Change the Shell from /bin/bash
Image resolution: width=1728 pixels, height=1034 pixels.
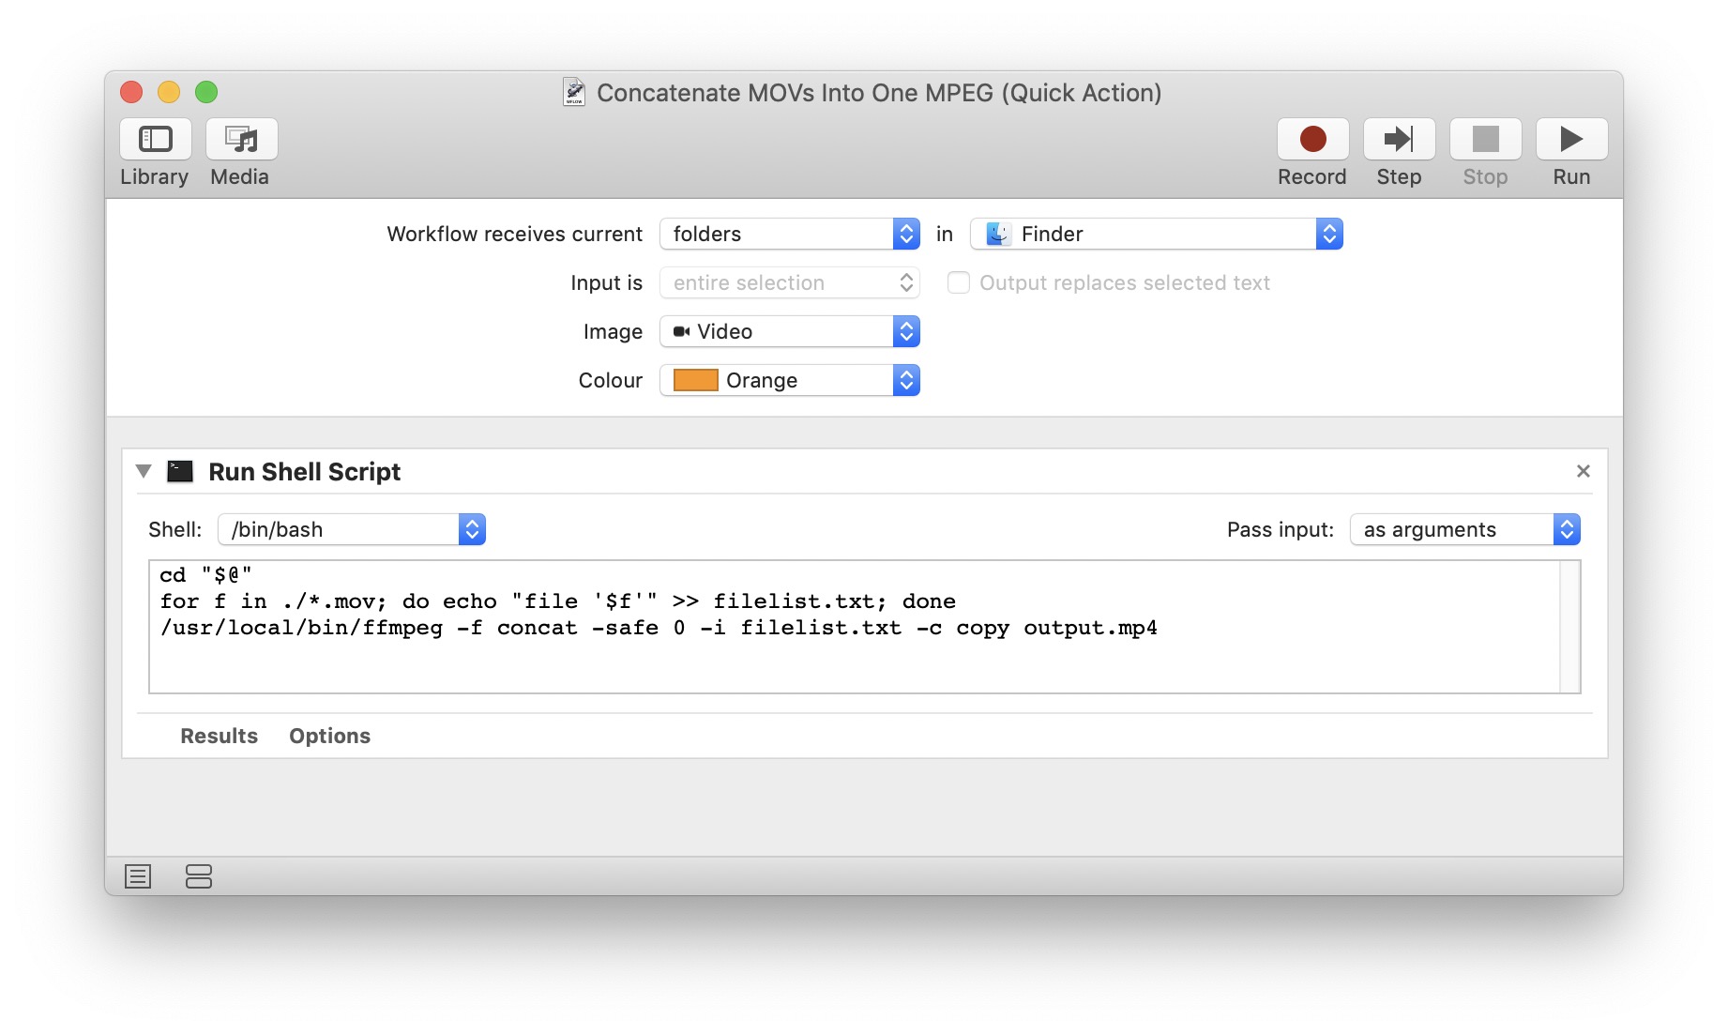coord(351,528)
